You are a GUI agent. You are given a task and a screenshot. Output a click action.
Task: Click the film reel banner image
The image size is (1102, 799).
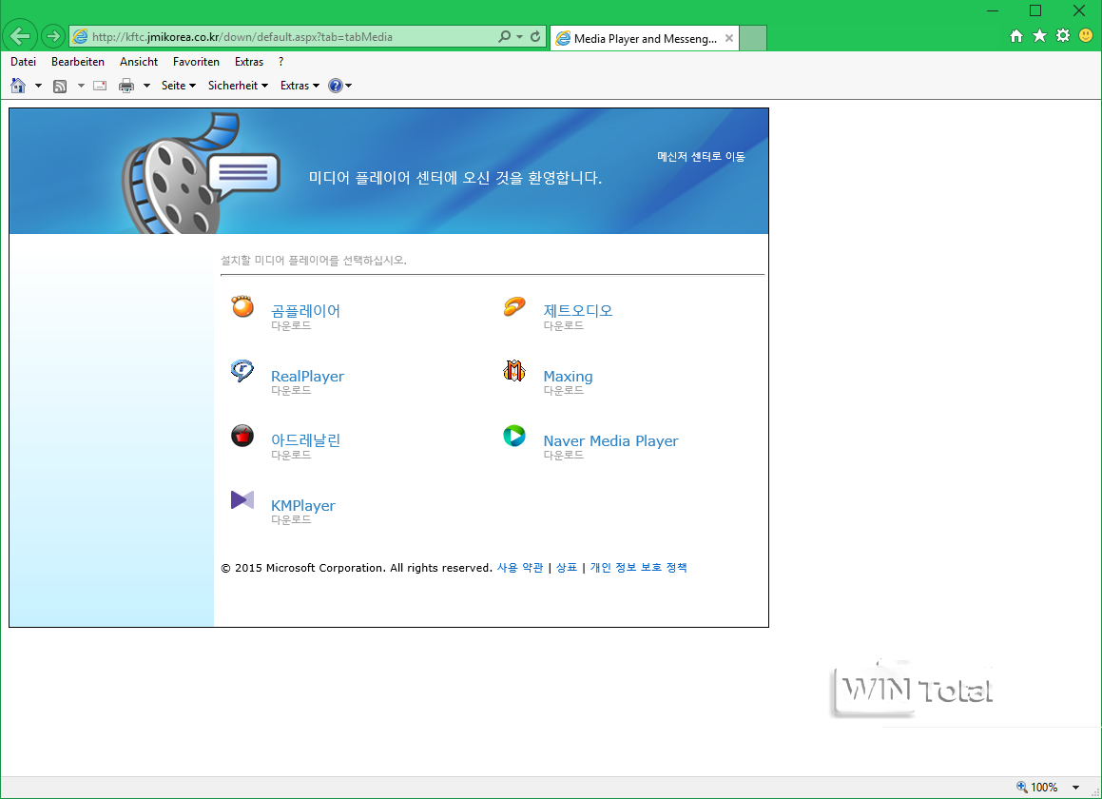(201, 173)
